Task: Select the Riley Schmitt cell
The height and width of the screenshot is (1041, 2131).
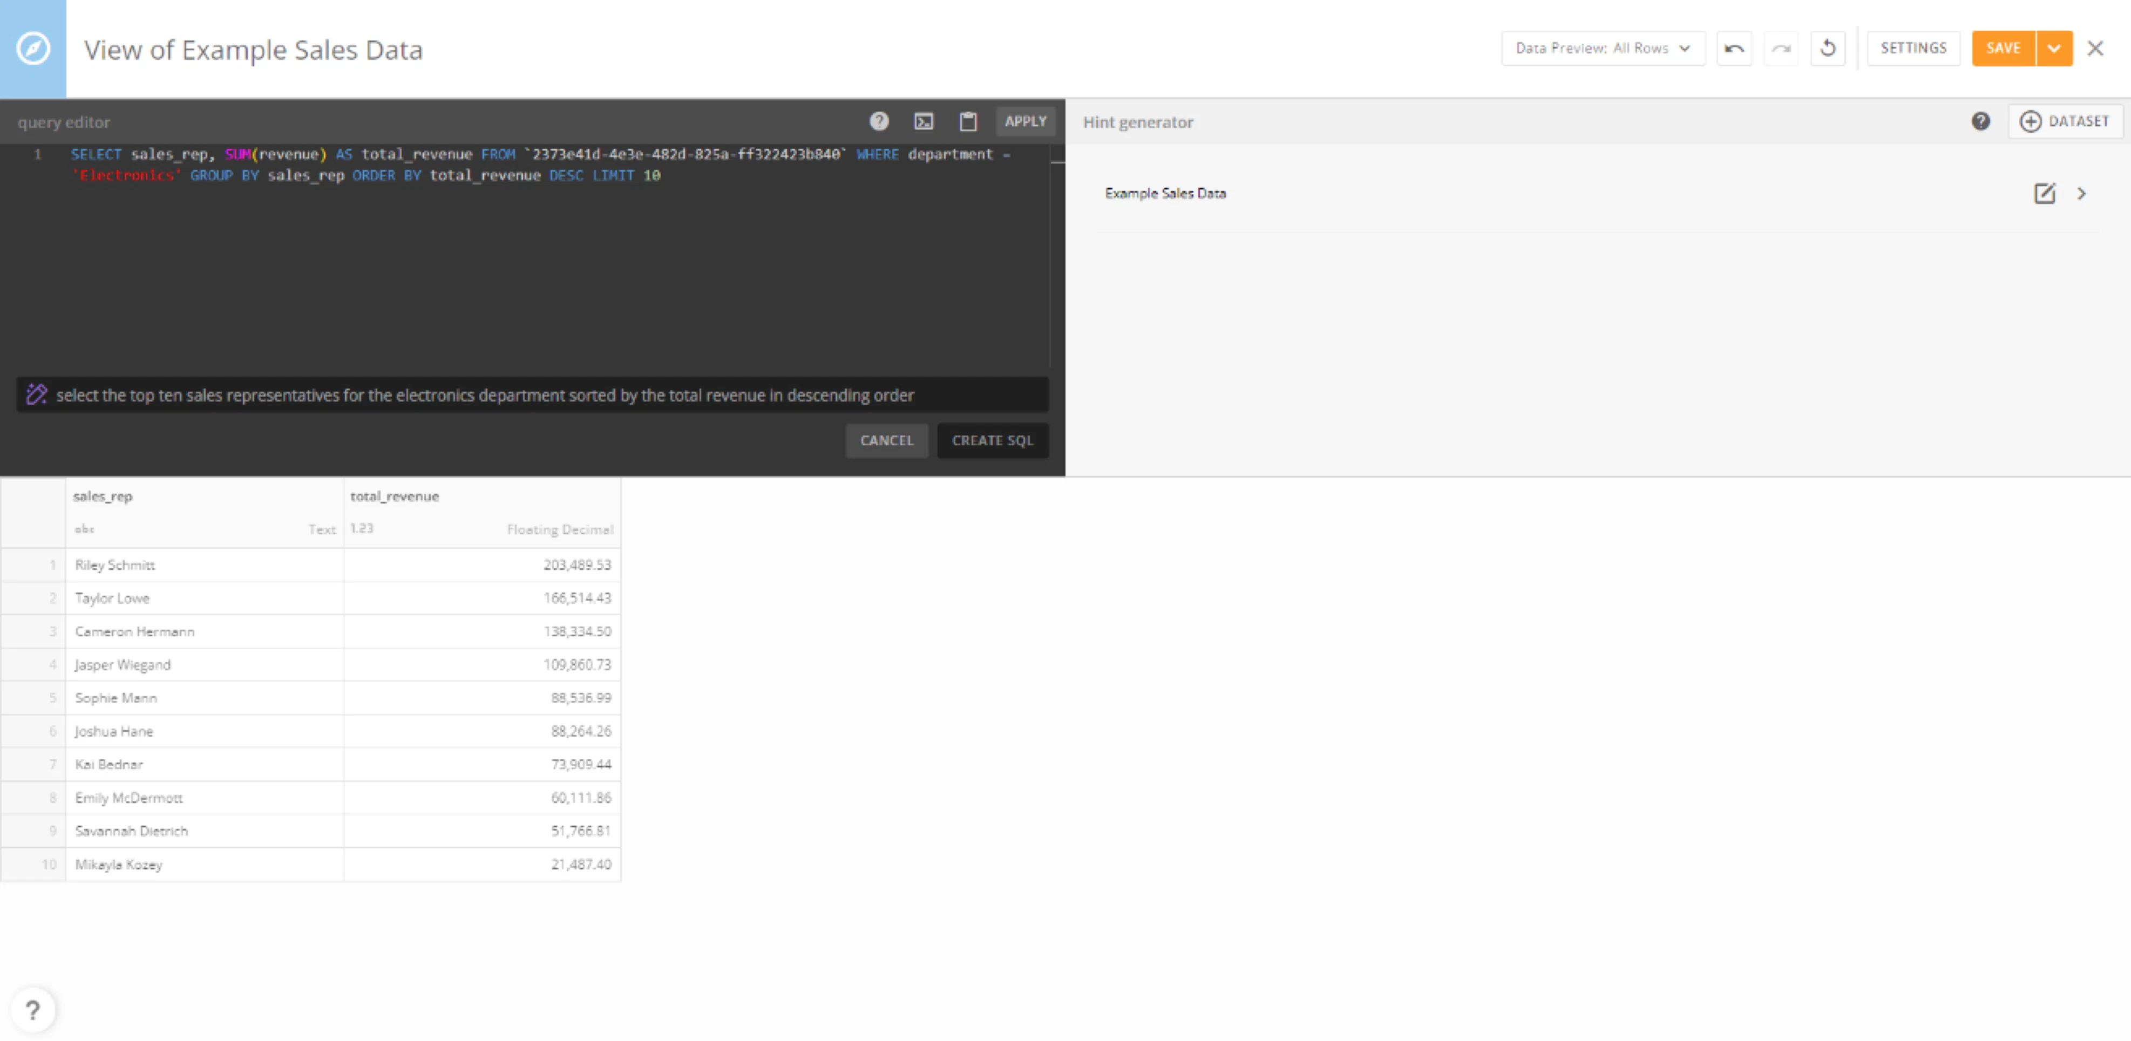Action: pyautogui.click(x=205, y=564)
